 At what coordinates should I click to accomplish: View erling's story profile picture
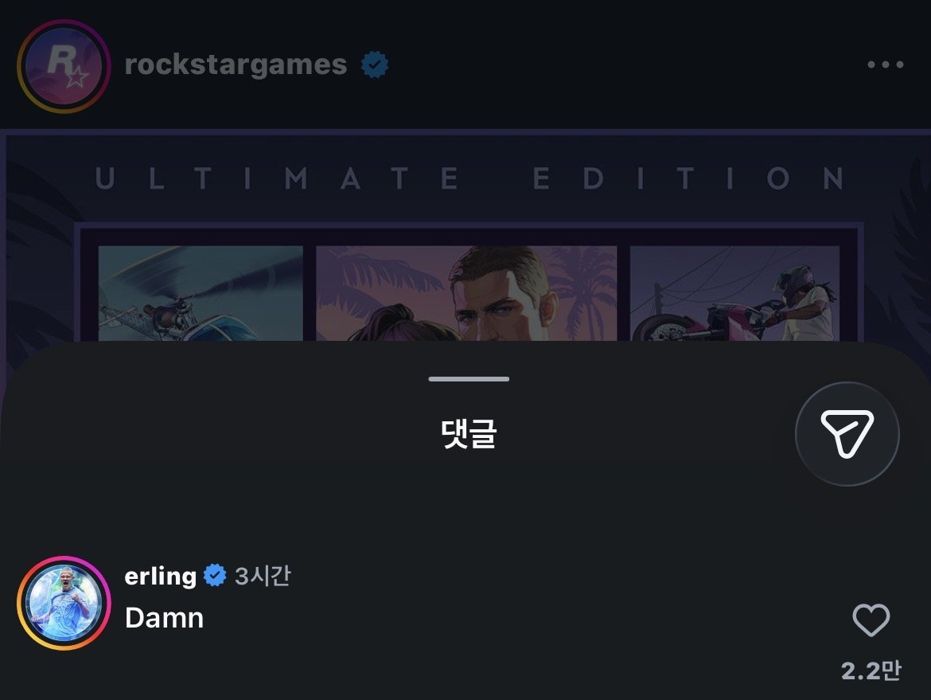64,603
